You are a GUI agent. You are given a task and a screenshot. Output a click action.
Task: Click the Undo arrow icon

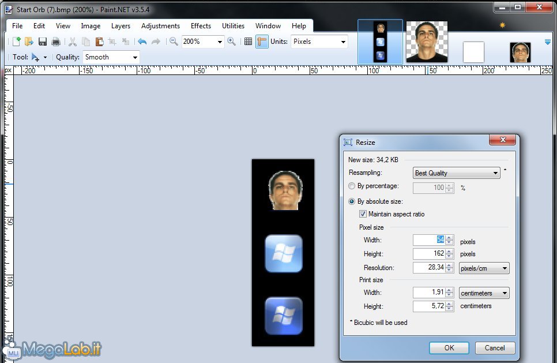click(x=142, y=42)
